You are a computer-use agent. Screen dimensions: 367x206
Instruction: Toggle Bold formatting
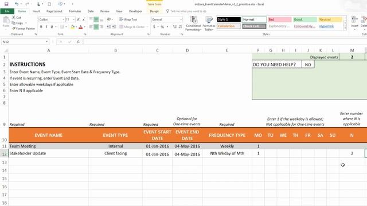[x=41, y=27]
